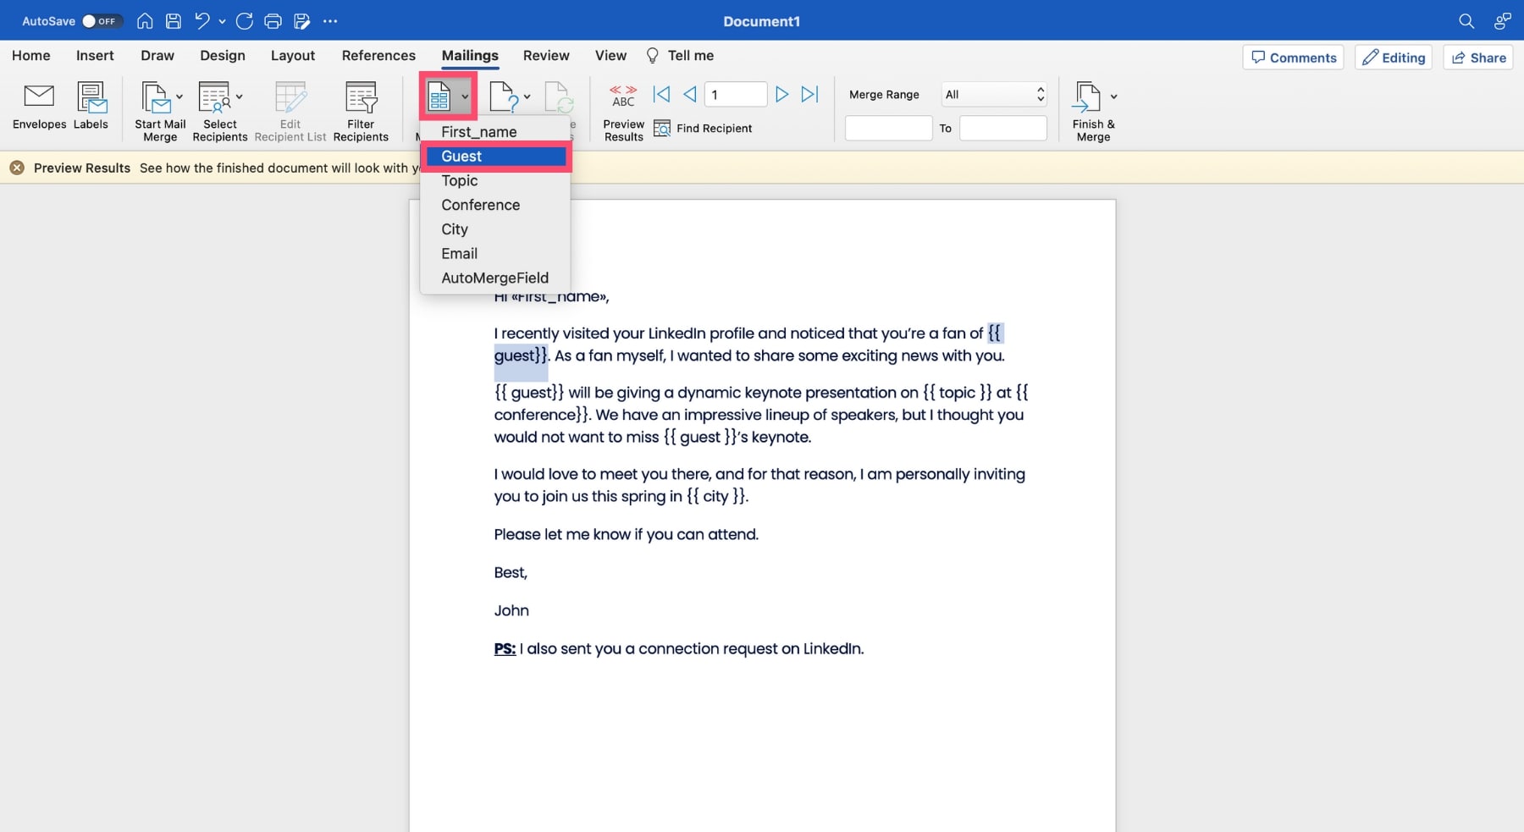Go to last record
This screenshot has height=832, width=1524.
click(810, 94)
